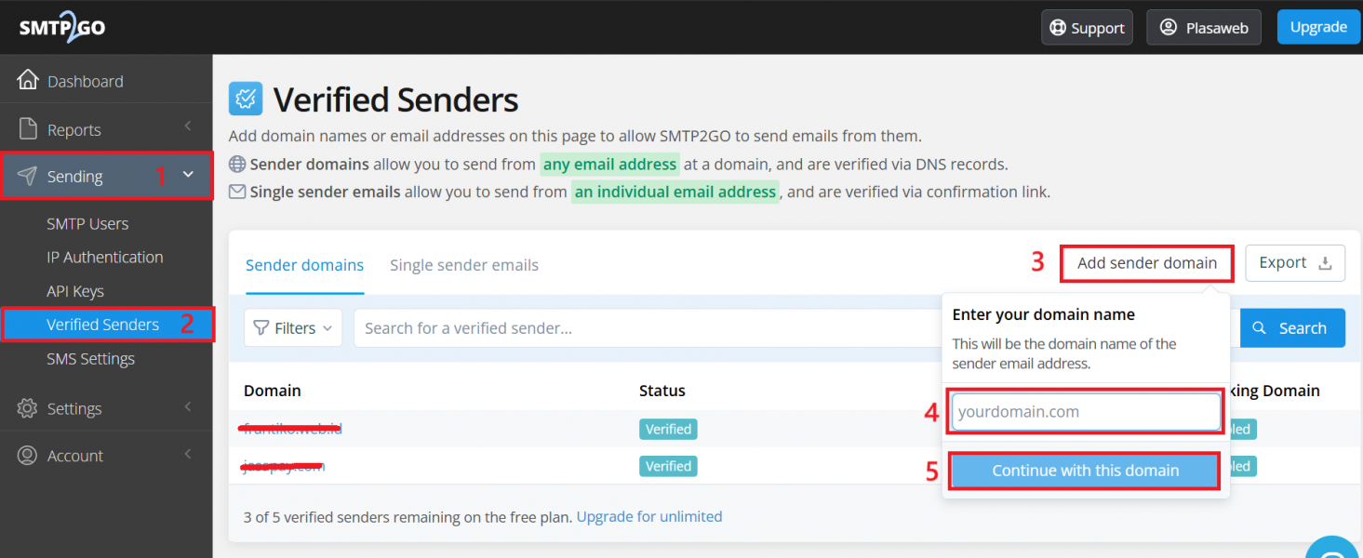Open the Filters dropdown

pyautogui.click(x=293, y=328)
